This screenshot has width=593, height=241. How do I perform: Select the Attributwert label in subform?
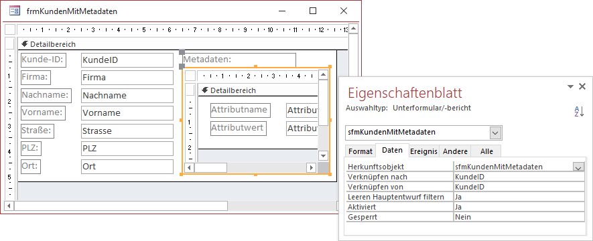click(239, 128)
